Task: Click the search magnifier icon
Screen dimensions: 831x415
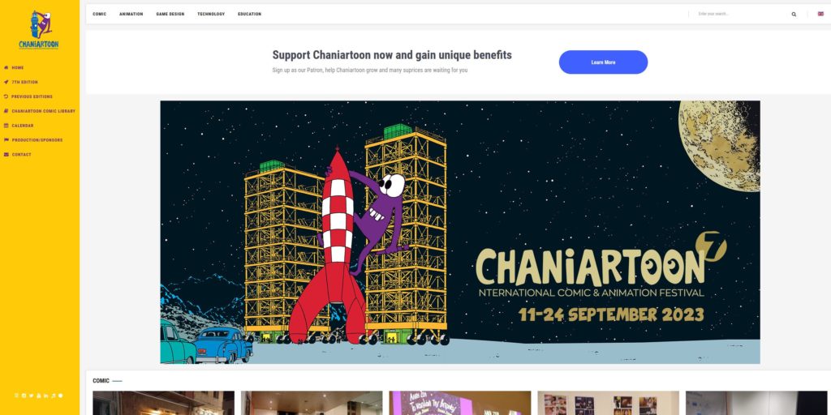Action: tap(794, 15)
